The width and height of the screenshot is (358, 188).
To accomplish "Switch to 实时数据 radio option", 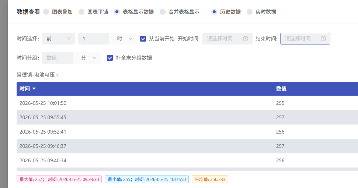I will coord(250,12).
